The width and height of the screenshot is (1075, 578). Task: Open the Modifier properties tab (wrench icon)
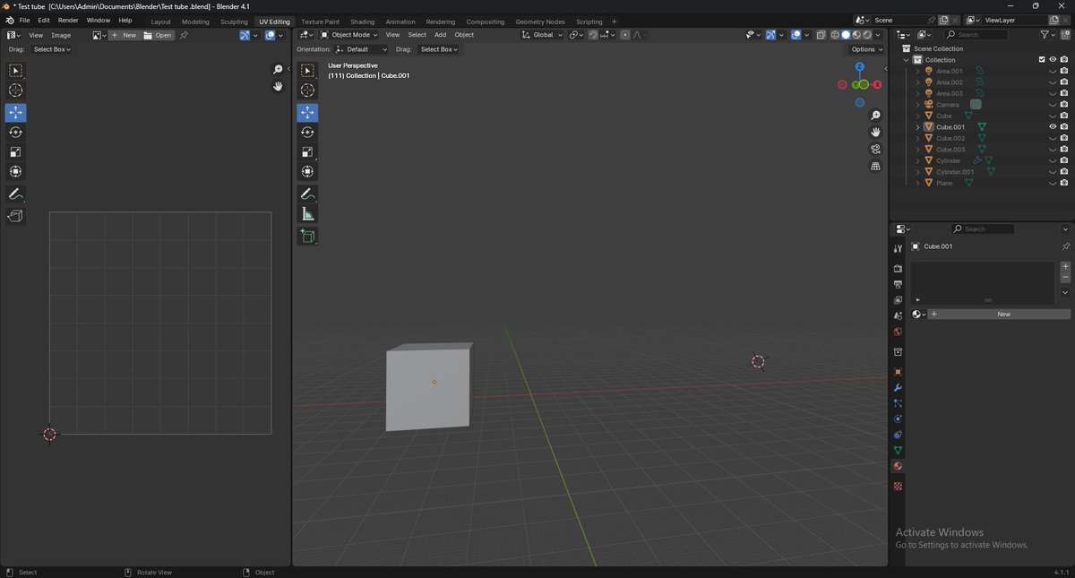(898, 387)
